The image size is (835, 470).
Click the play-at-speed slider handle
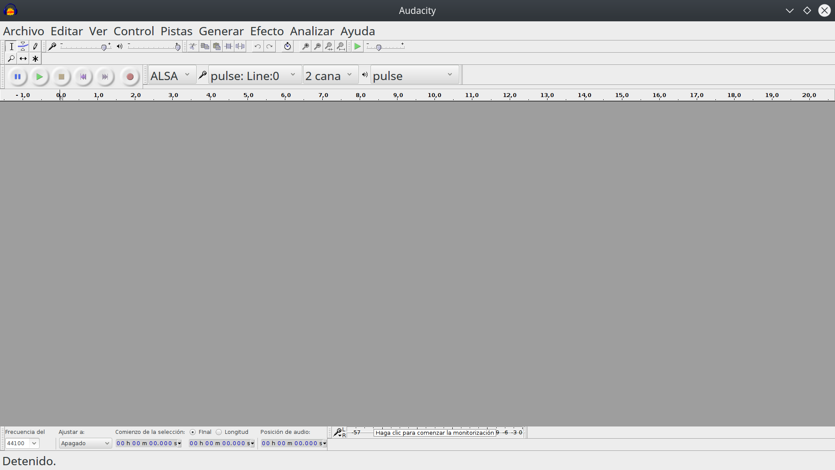(379, 48)
